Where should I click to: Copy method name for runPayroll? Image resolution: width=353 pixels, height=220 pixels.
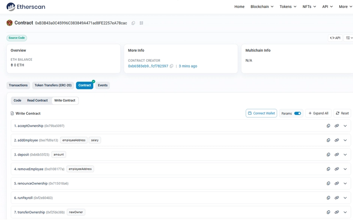click(x=328, y=198)
